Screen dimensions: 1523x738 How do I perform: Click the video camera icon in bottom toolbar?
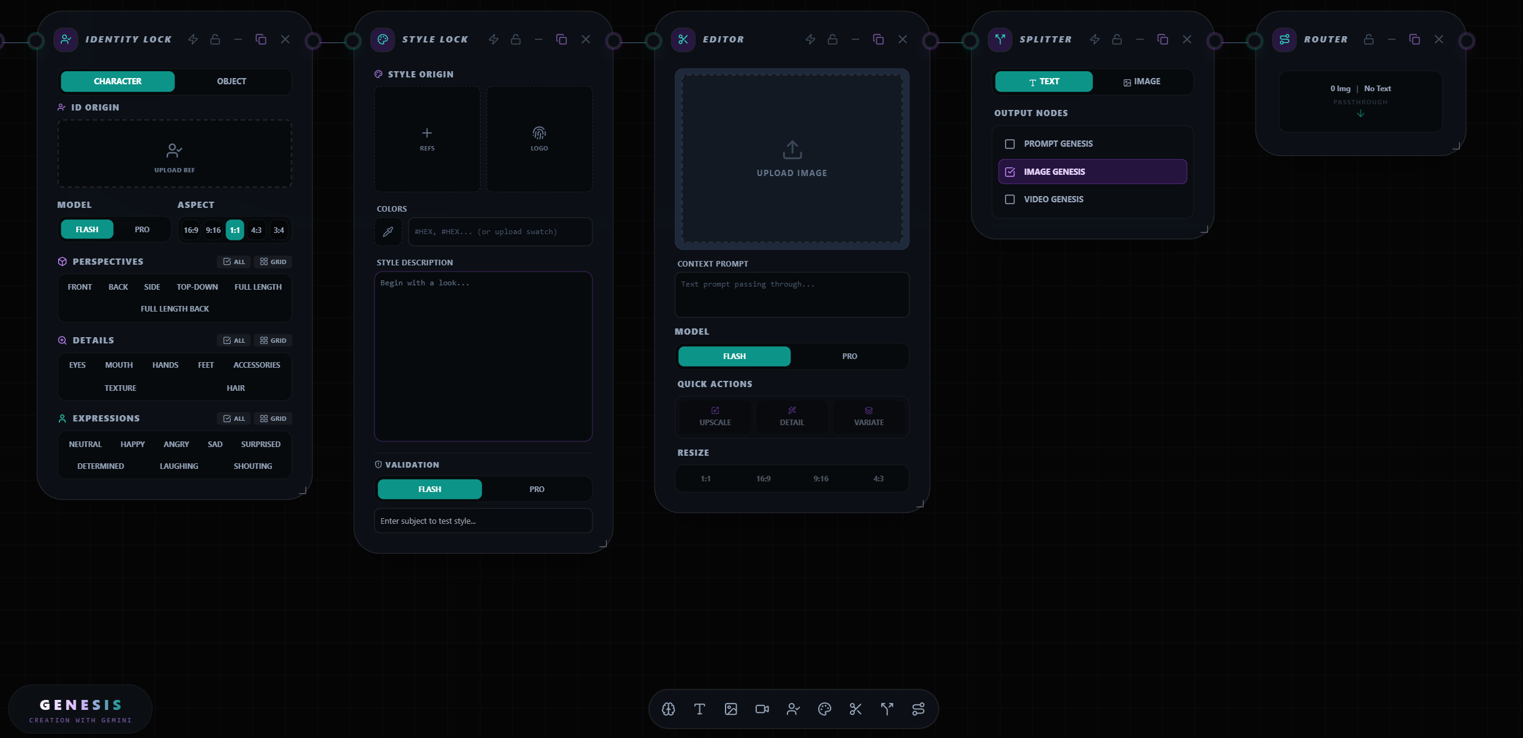pyautogui.click(x=762, y=709)
